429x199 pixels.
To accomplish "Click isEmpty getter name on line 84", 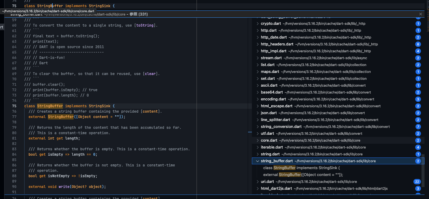I will (x=55, y=154).
